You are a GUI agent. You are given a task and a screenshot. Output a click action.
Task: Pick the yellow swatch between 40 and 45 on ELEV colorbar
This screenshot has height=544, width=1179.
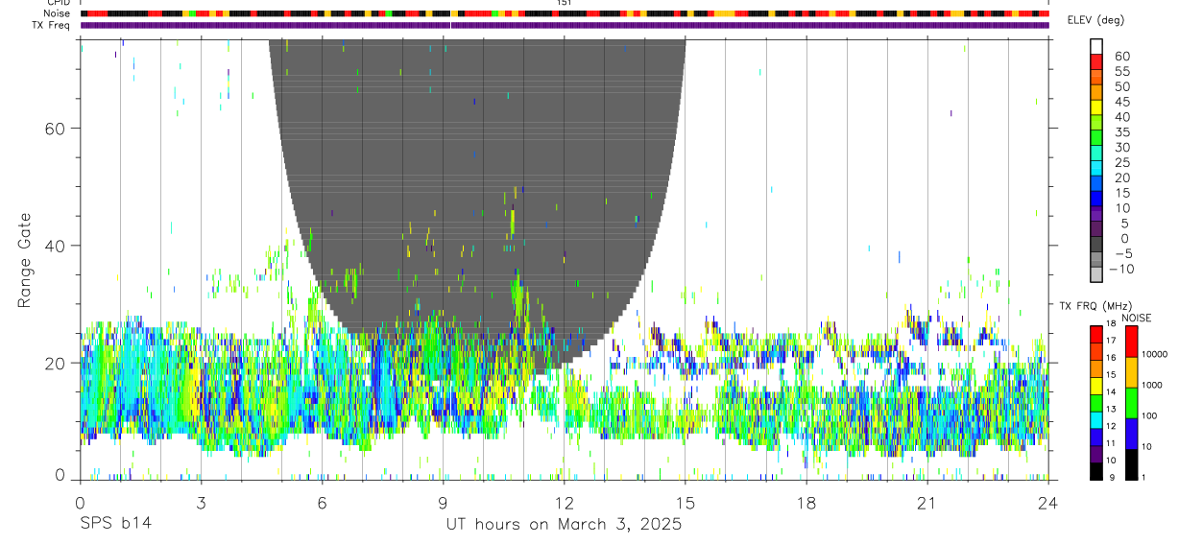(1096, 106)
